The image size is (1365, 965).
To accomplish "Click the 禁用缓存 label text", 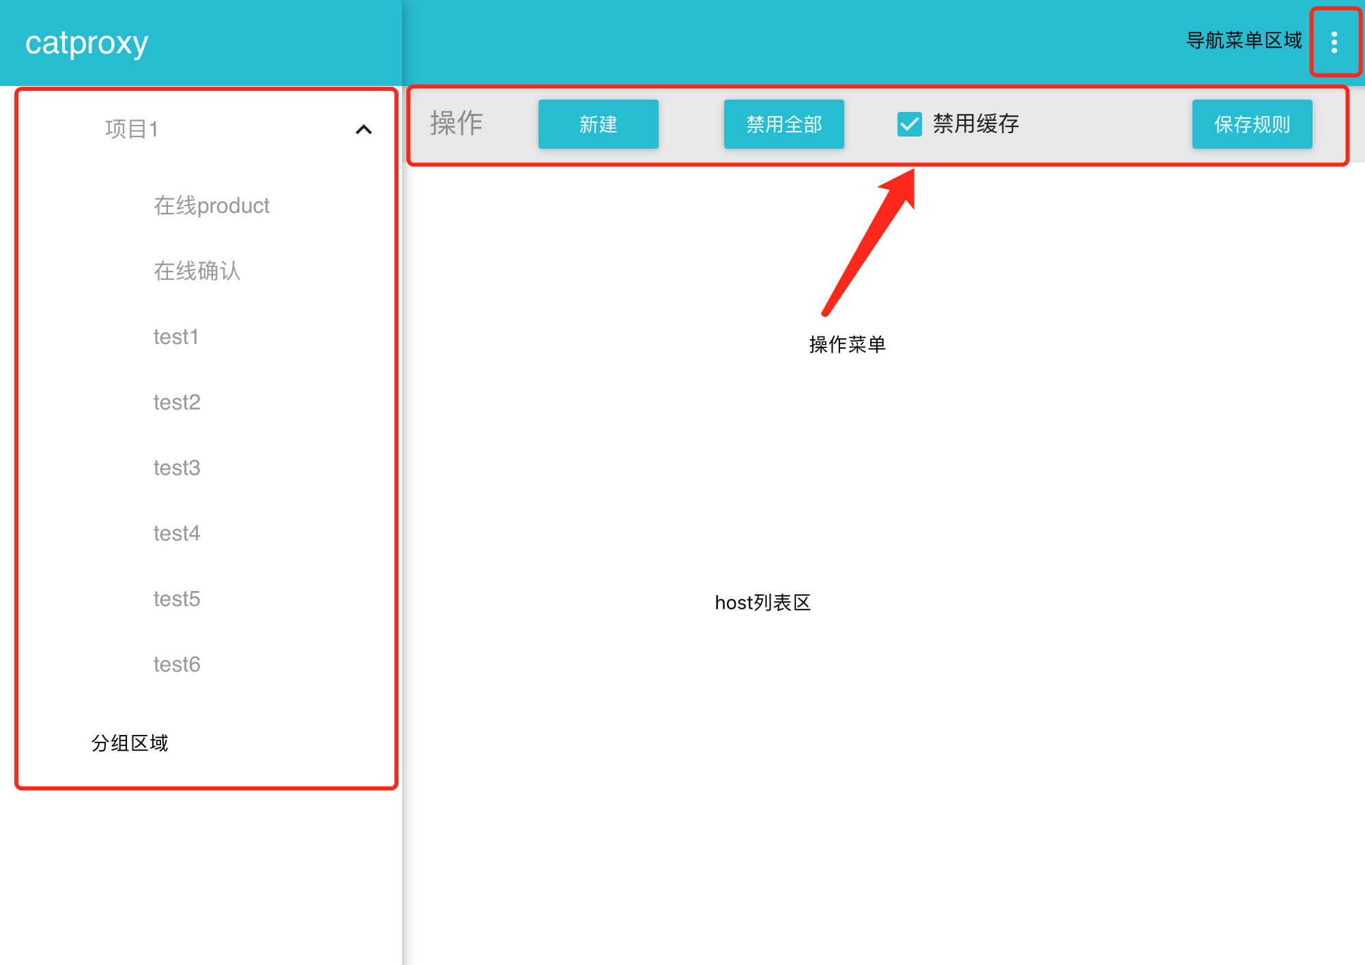I will 975,124.
